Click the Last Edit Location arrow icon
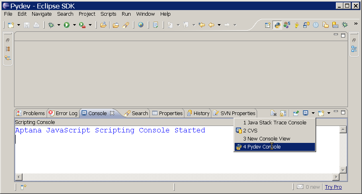 pos(202,25)
